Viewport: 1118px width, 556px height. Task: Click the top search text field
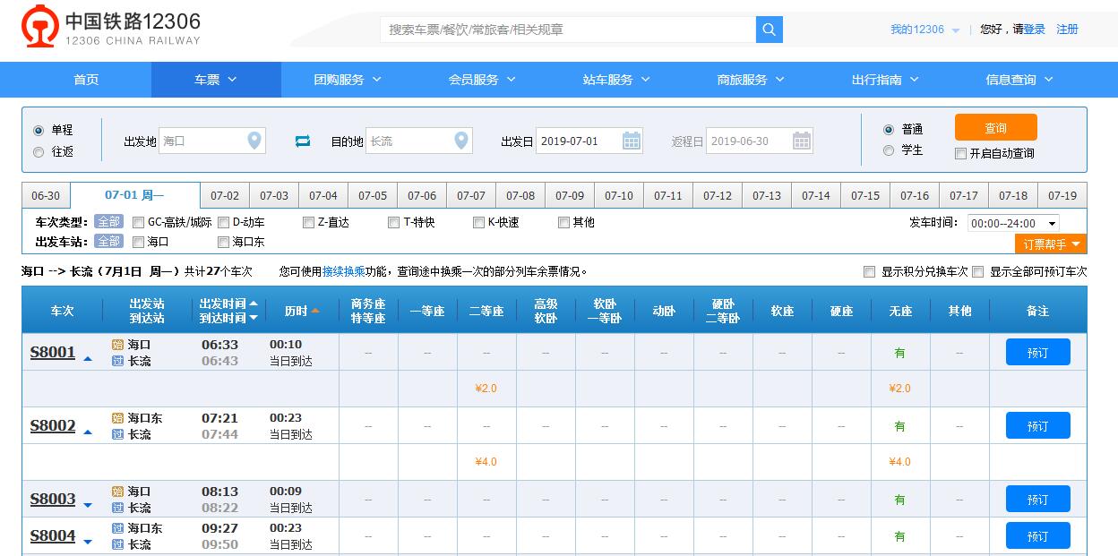pyautogui.click(x=568, y=30)
